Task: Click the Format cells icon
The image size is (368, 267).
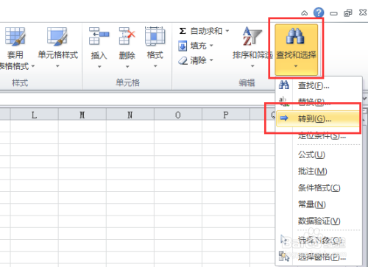Action: 155,36
